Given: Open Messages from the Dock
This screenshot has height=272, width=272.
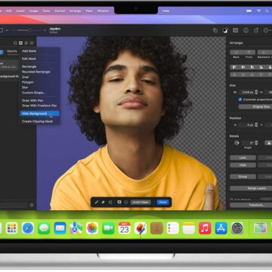Looking at the screenshot, I should click(x=44, y=228).
